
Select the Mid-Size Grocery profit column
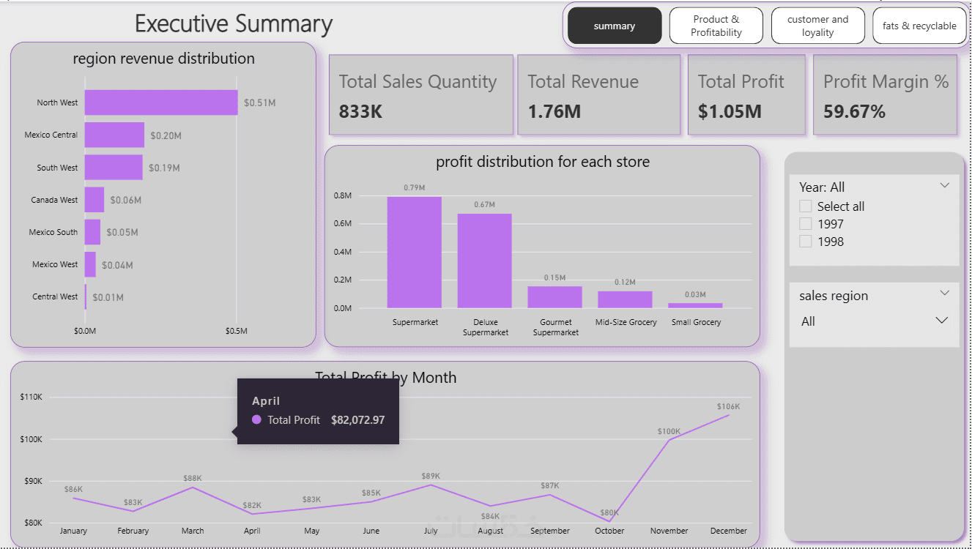tap(625, 299)
